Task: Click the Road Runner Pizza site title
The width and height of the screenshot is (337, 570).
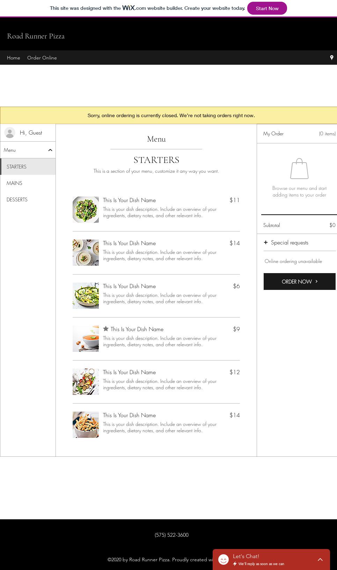Action: (x=36, y=36)
